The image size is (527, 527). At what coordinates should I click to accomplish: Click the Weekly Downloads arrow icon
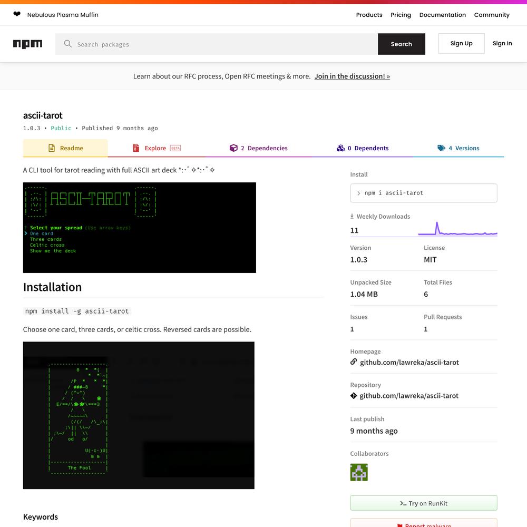352,216
